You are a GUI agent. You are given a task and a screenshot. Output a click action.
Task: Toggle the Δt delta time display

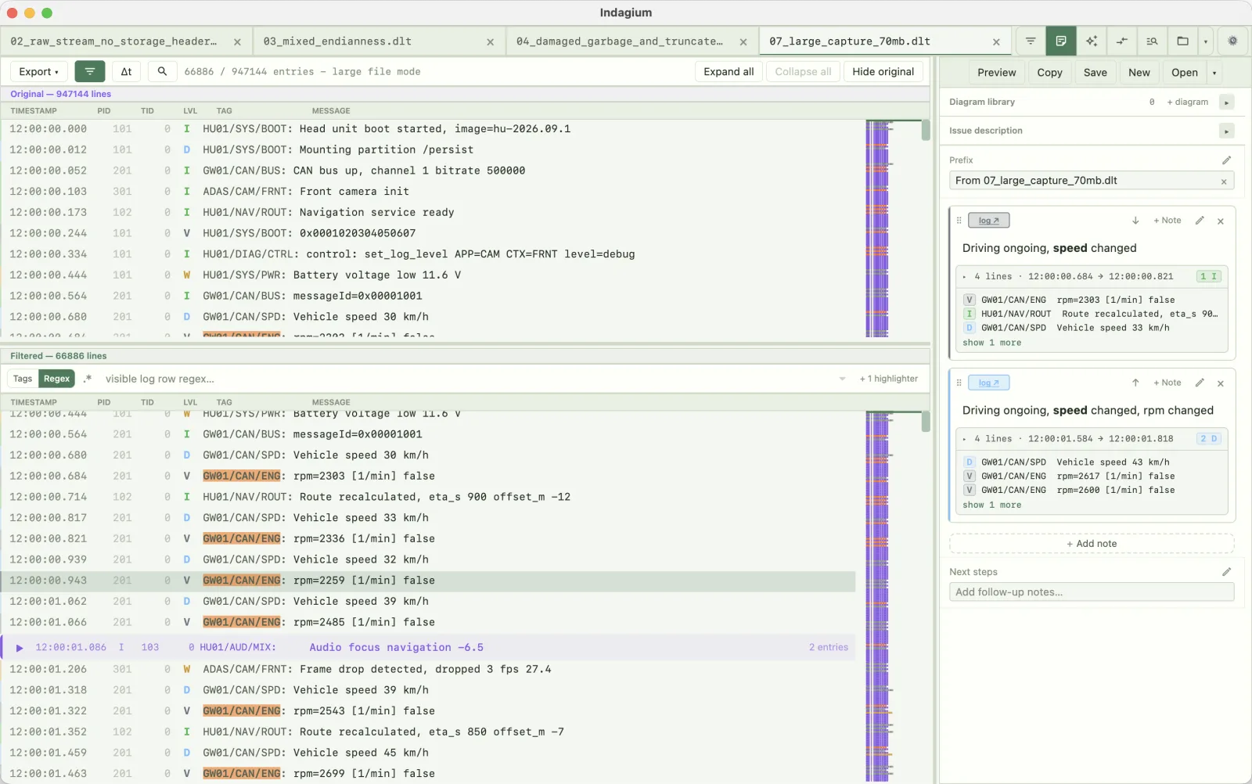[126, 71]
